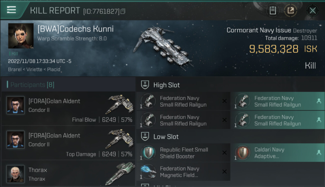Click the Brarel system location link
The height and width of the screenshot is (187, 325).
[x=15, y=69]
